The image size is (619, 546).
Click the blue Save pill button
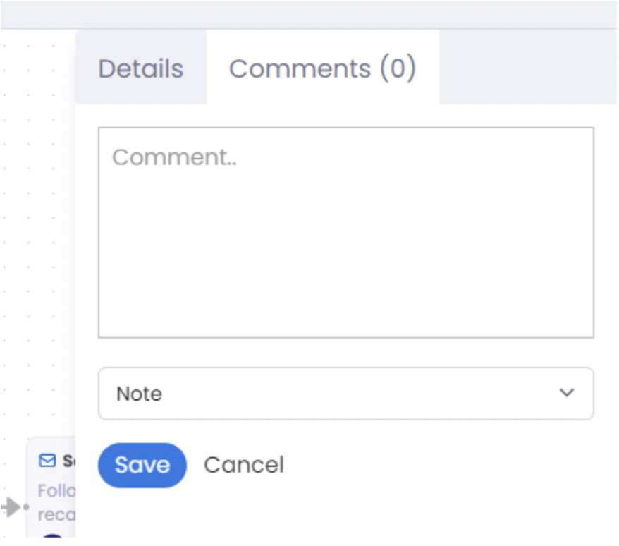point(142,464)
